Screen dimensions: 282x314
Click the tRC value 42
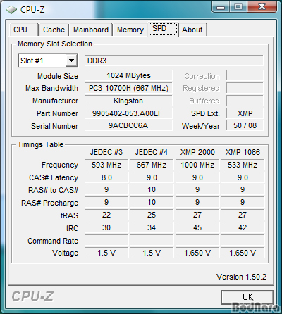click(243, 227)
